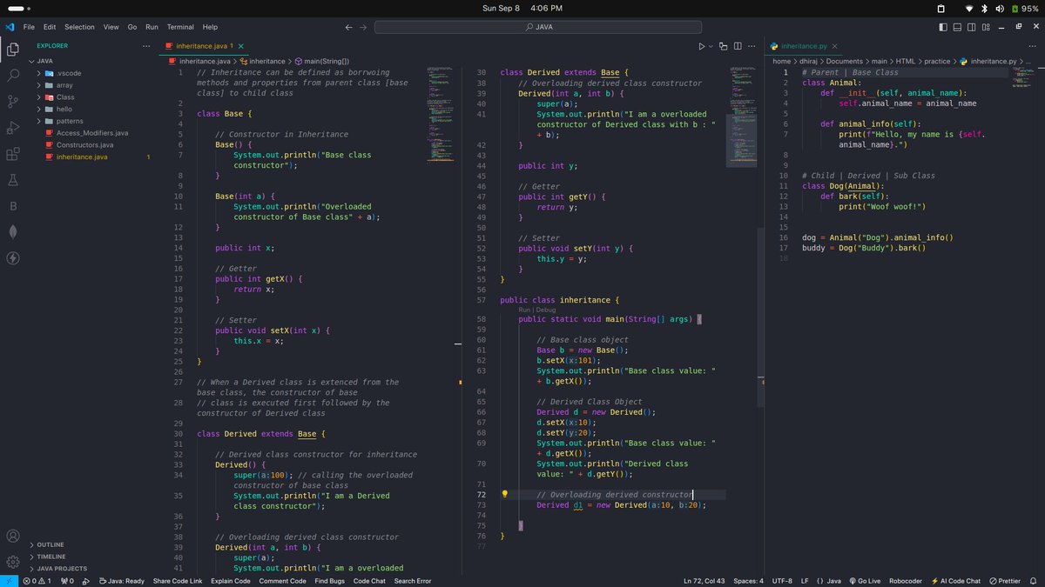
Task: Open Manage gear settings icon
Action: coord(13,562)
